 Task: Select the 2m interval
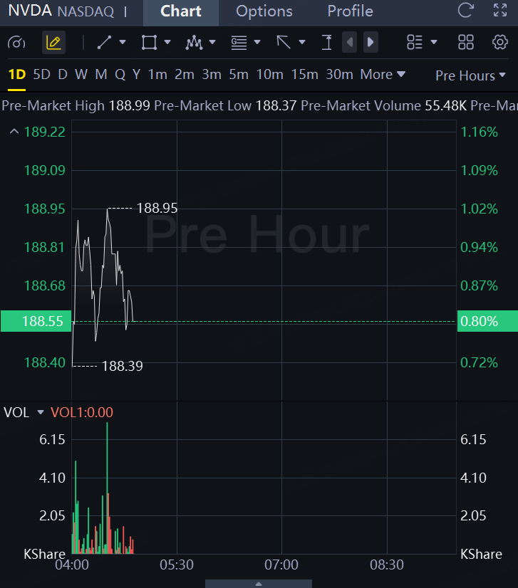point(185,75)
